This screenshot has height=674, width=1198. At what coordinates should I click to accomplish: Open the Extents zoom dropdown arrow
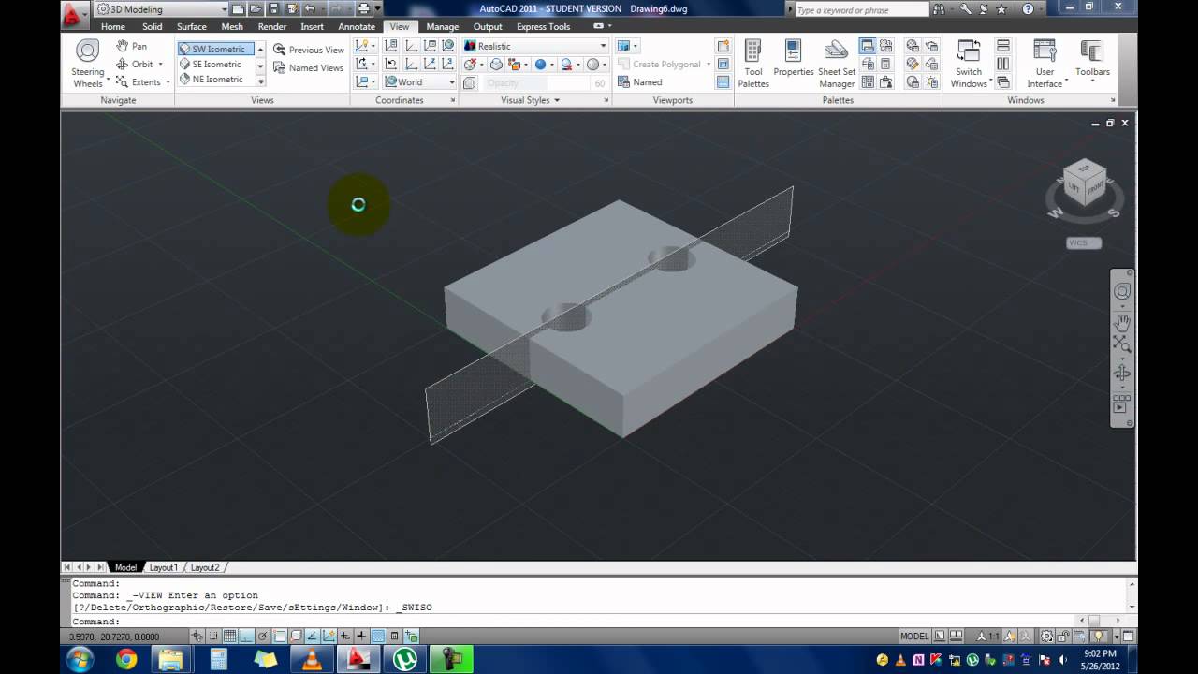pos(168,81)
